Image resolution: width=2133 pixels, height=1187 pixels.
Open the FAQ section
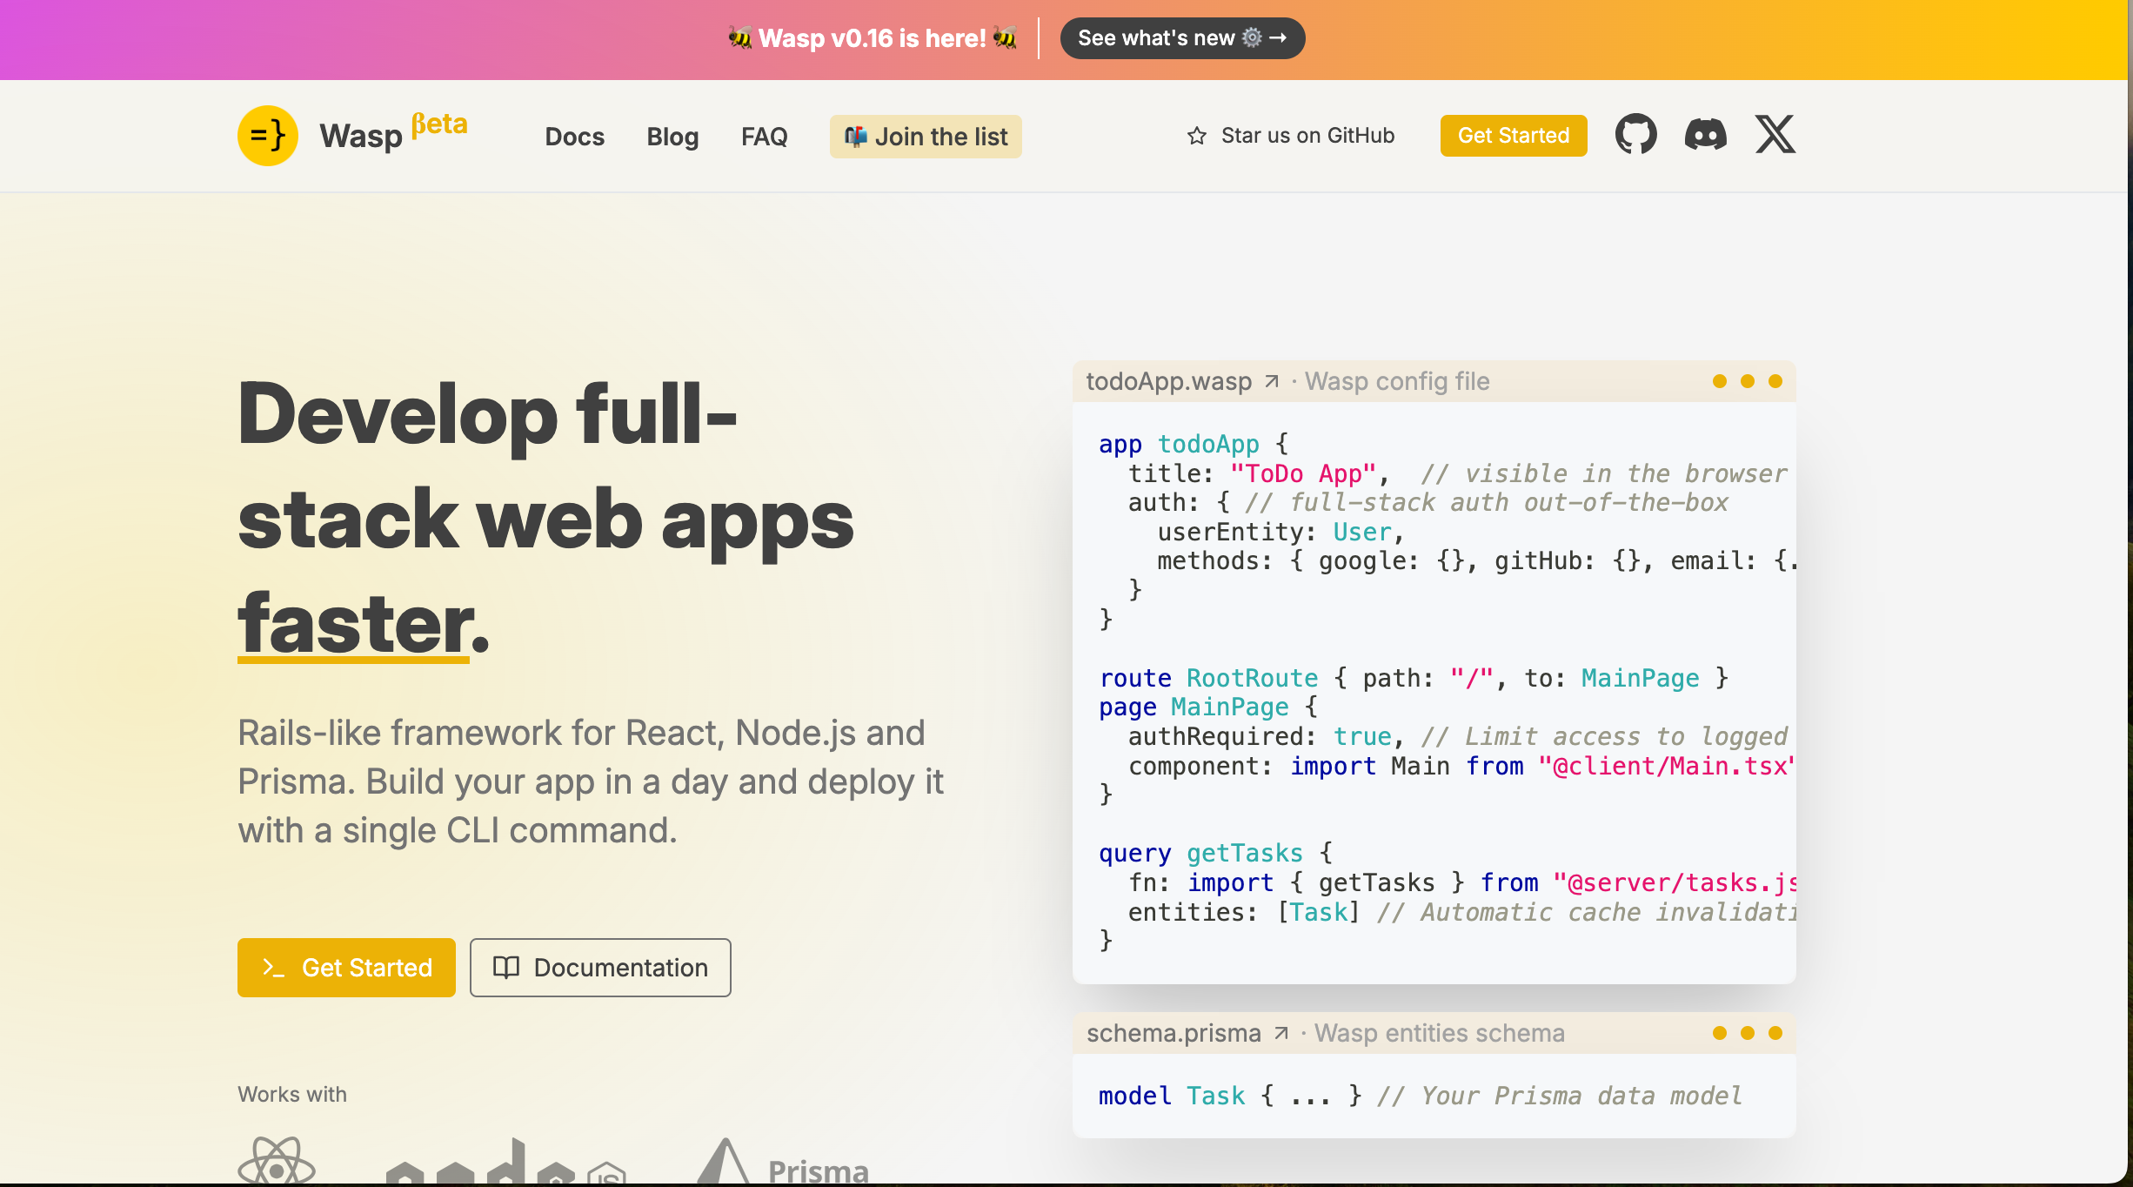764,137
